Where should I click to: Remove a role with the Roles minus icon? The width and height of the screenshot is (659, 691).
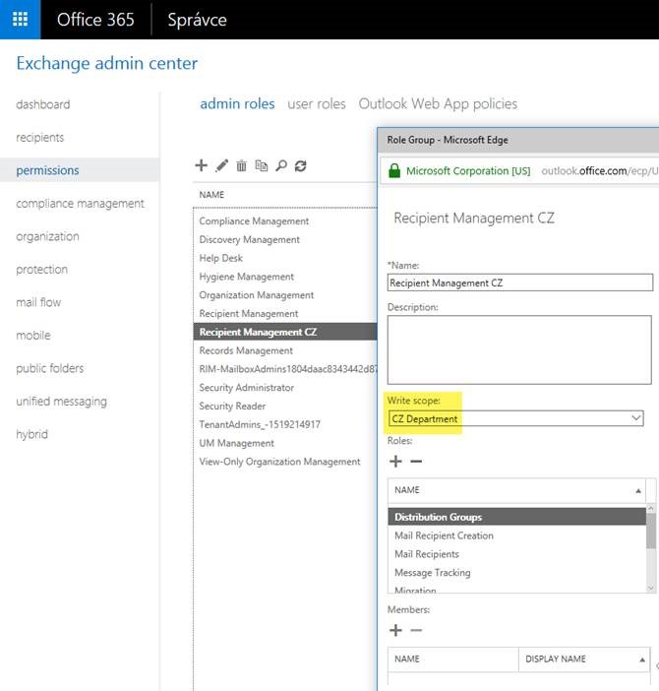click(416, 462)
